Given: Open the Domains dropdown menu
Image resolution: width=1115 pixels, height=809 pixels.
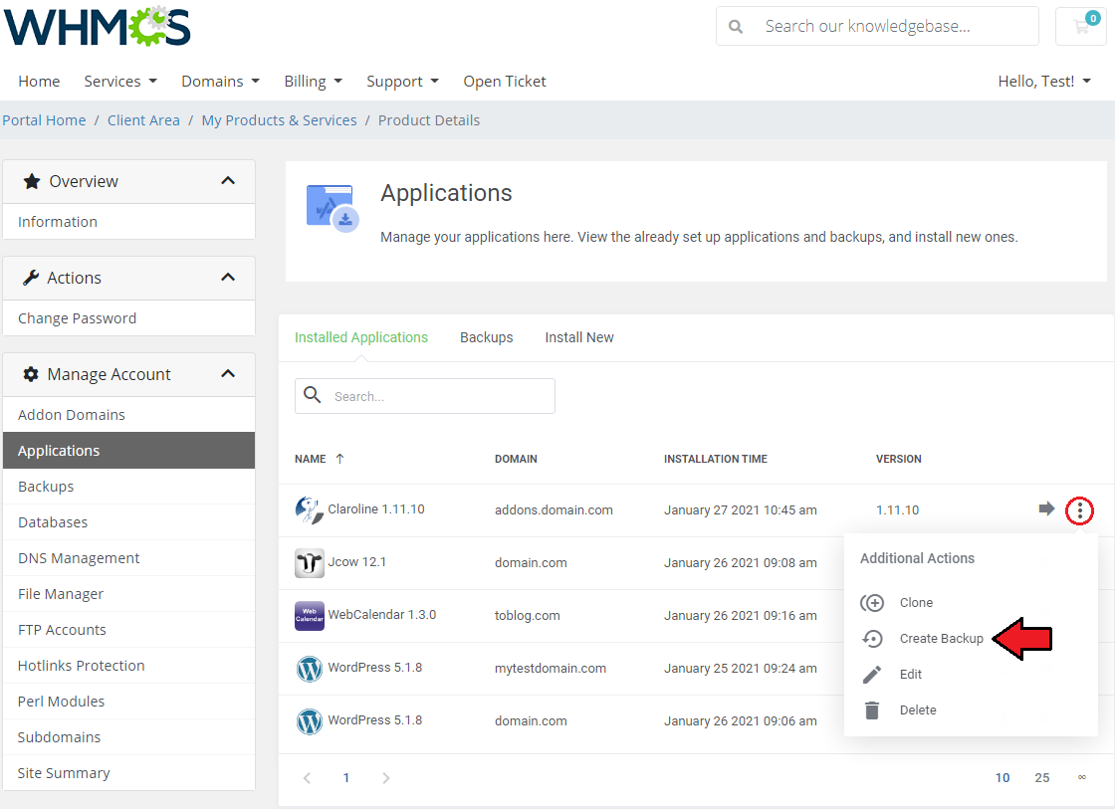Looking at the screenshot, I should [x=220, y=81].
